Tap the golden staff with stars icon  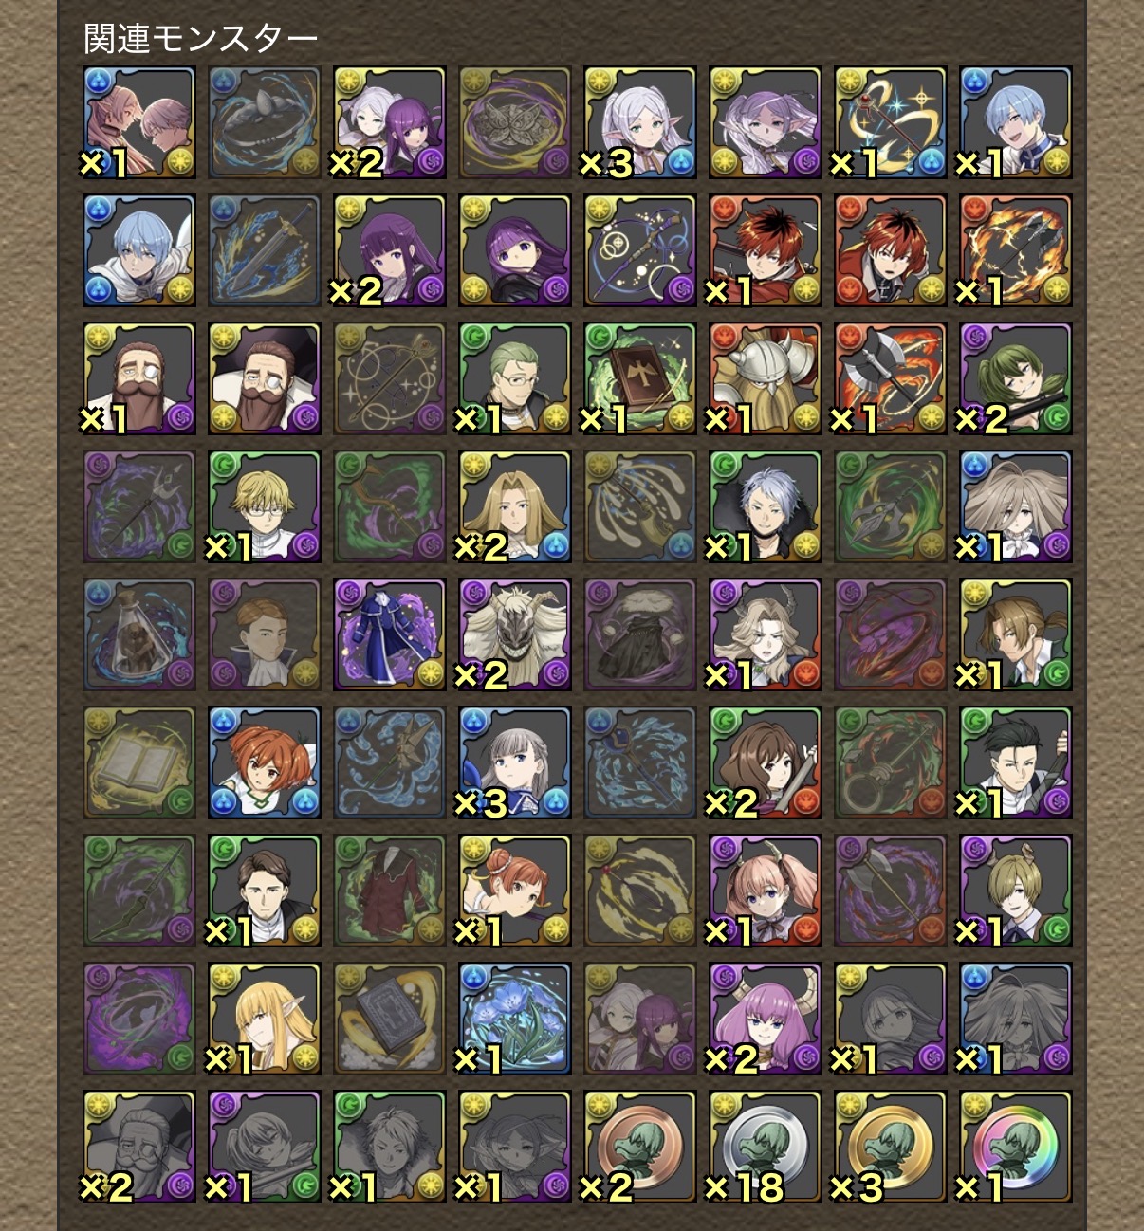(x=890, y=122)
